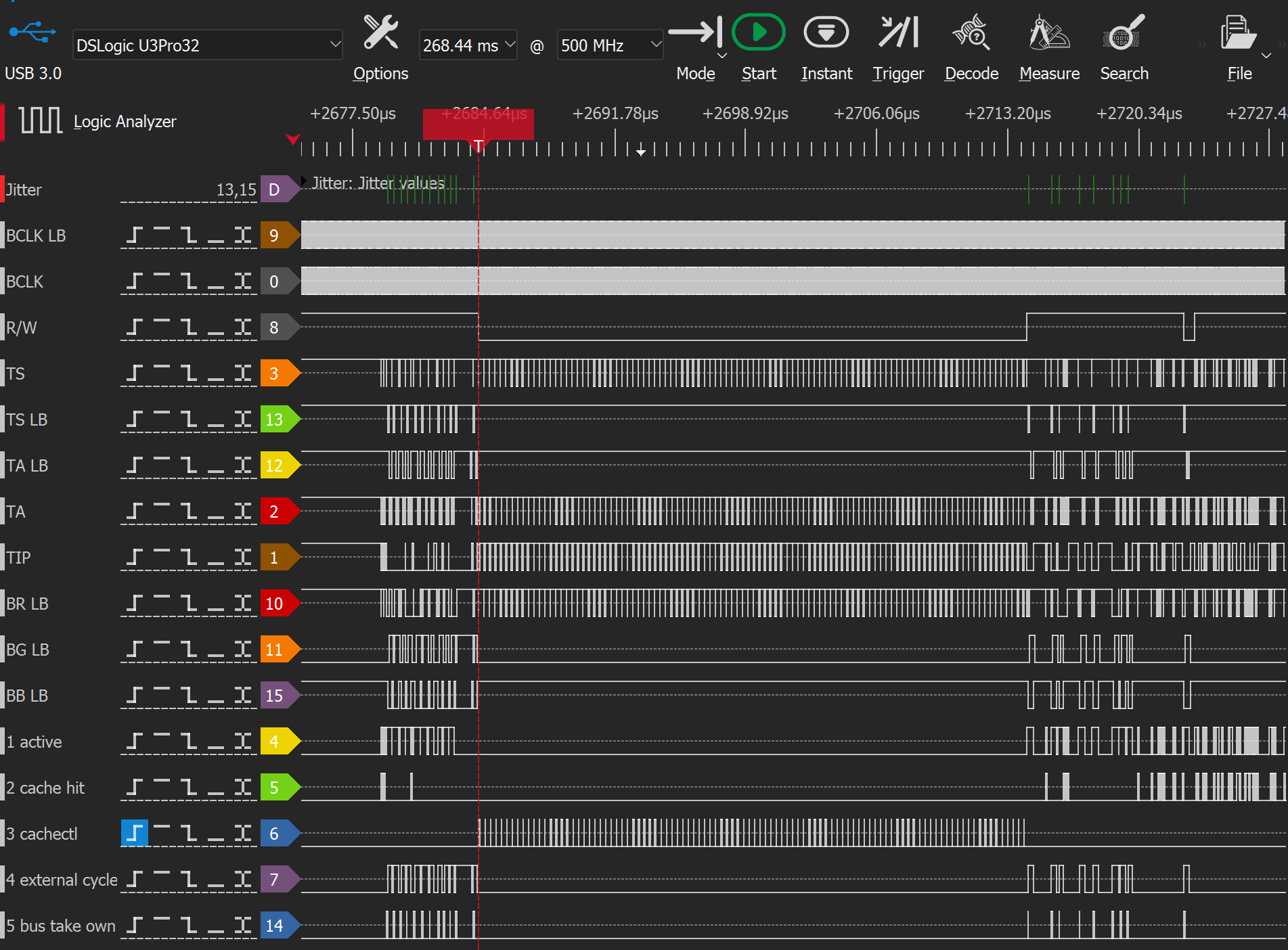Open the Measure tool panel
Screen dimensions: 1288x950
coord(1048,33)
